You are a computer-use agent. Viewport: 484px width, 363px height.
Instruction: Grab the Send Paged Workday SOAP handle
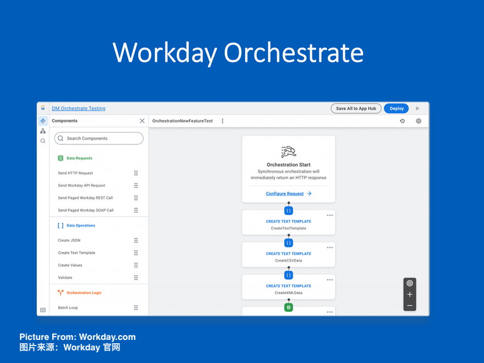136,210
